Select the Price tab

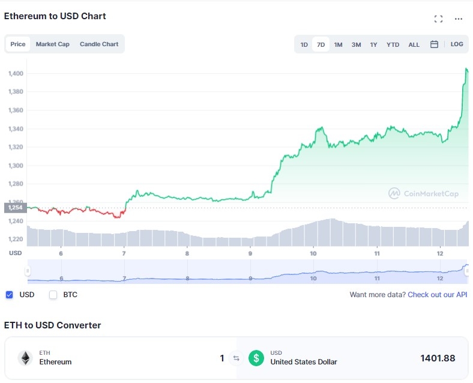[18, 44]
